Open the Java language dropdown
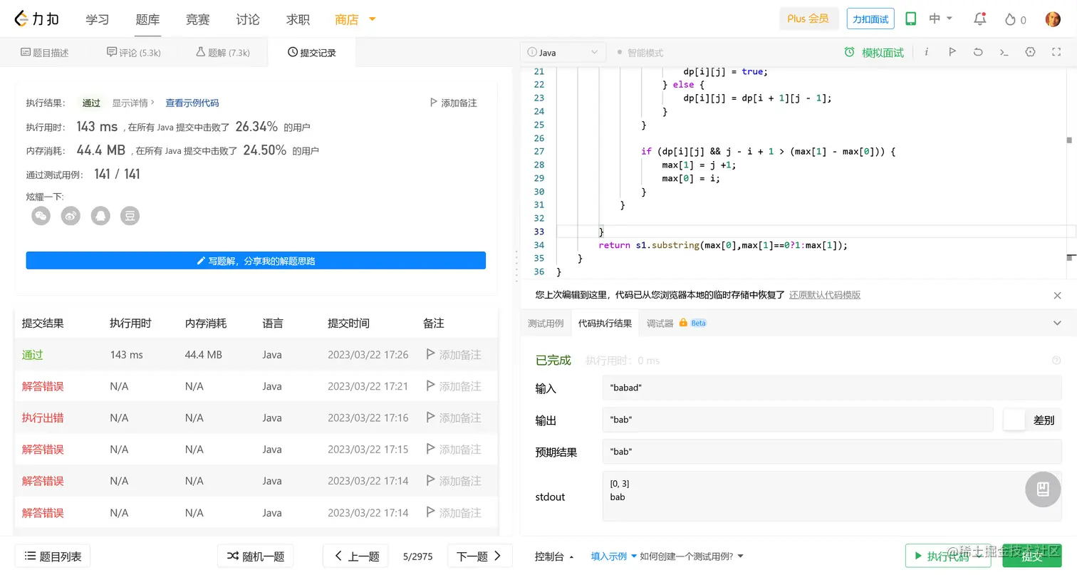 click(x=563, y=51)
